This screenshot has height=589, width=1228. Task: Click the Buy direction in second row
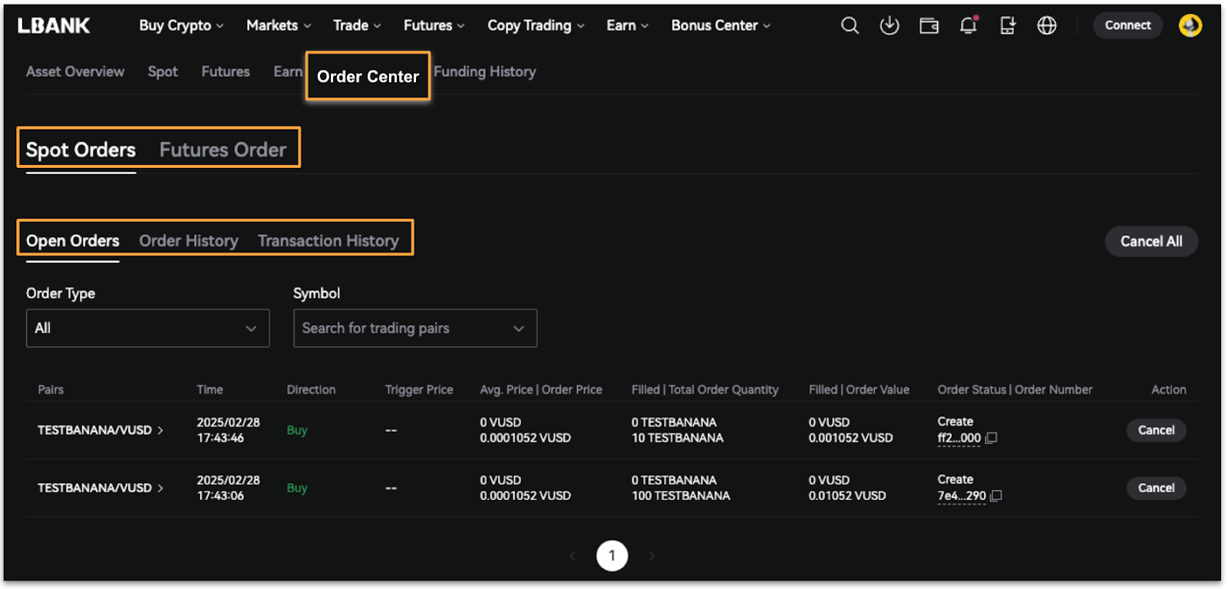(297, 488)
